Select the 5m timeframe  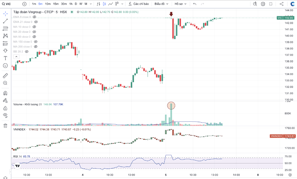[40, 4]
